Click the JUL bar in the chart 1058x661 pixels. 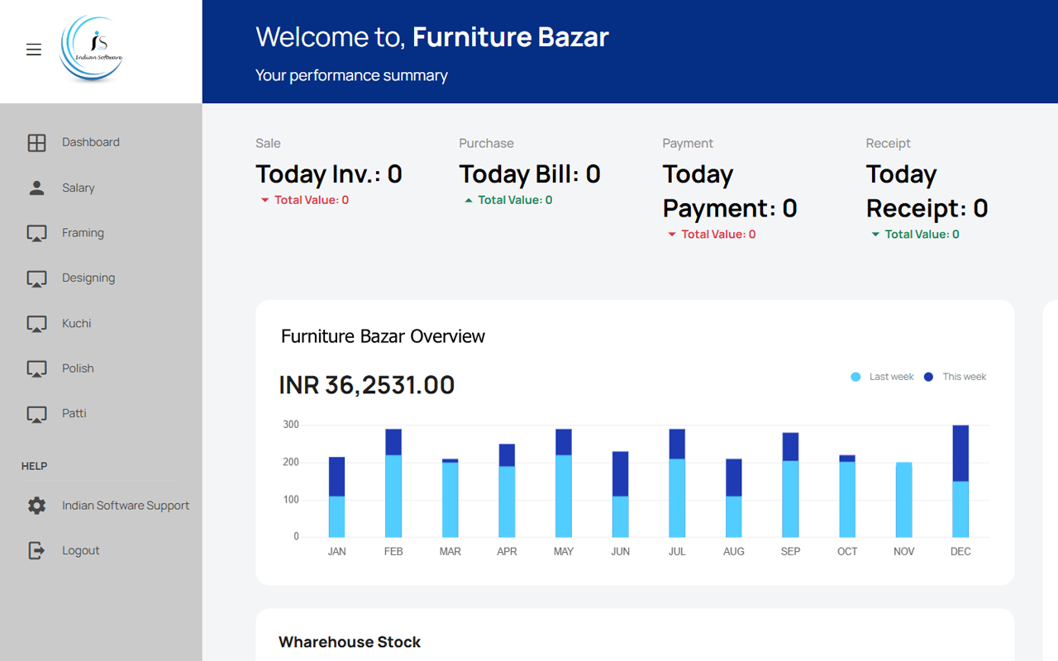677,483
